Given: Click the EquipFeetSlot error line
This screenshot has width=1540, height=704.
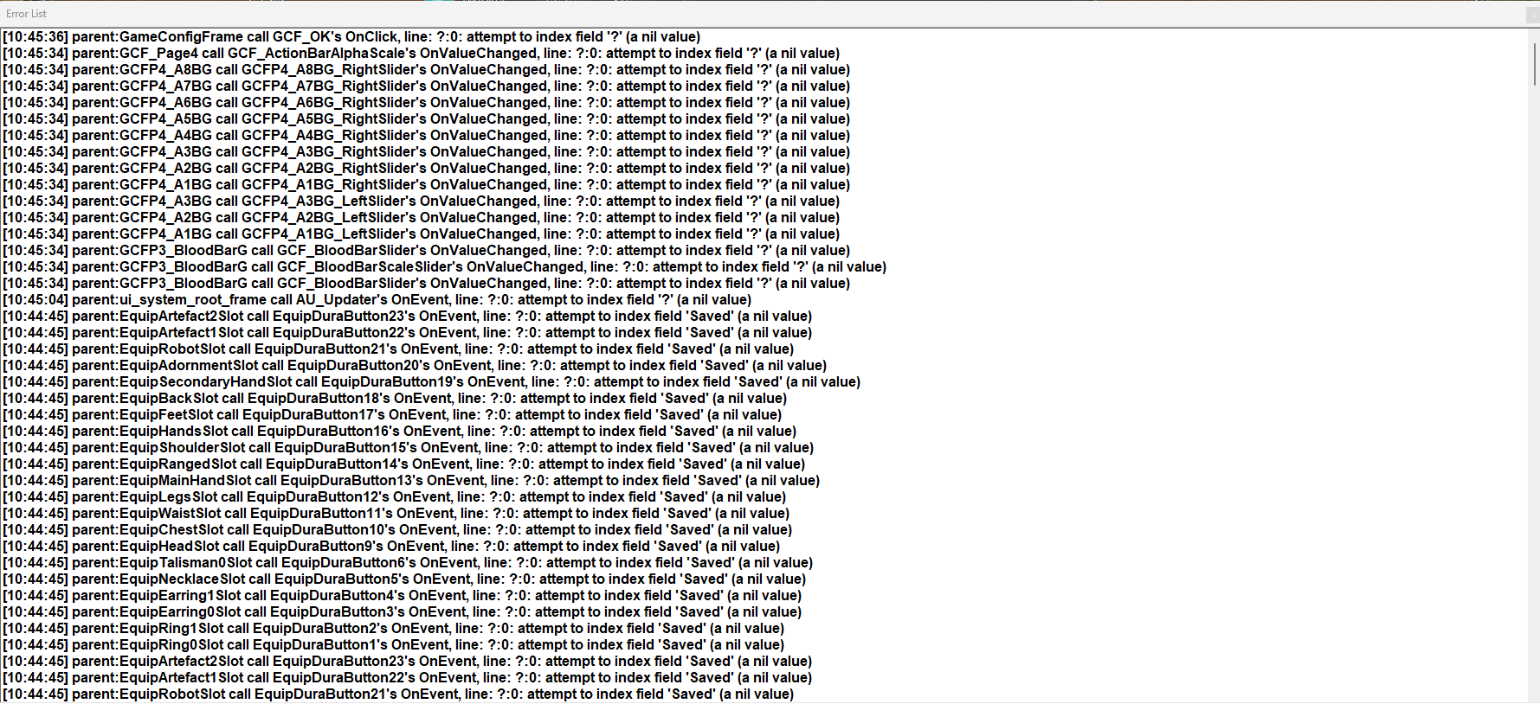Looking at the screenshot, I should coord(392,415).
